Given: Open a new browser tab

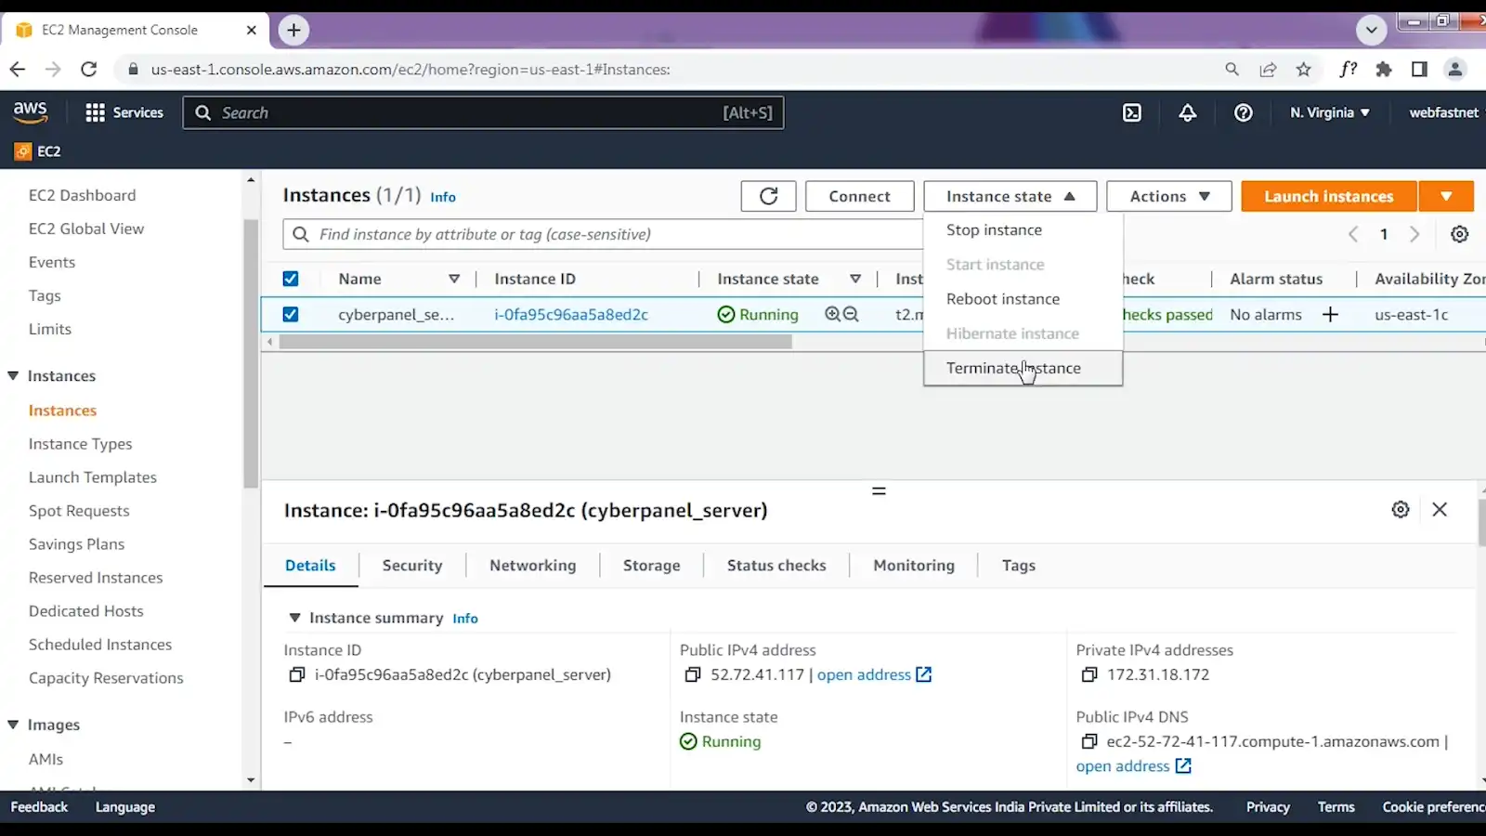Looking at the screenshot, I should (x=293, y=30).
